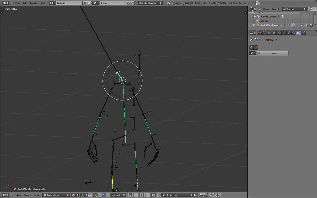Expand the RenderLayers tree item
The height and width of the screenshot is (198, 317).
click(255, 16)
